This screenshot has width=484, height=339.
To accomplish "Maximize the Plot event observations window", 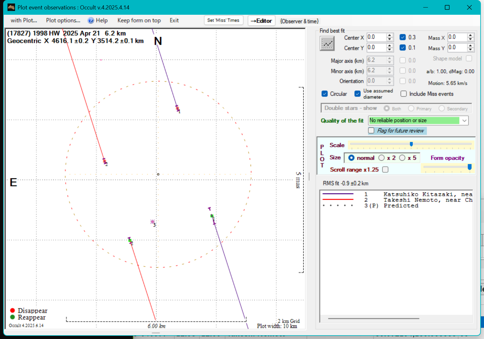I will click(447, 7).
